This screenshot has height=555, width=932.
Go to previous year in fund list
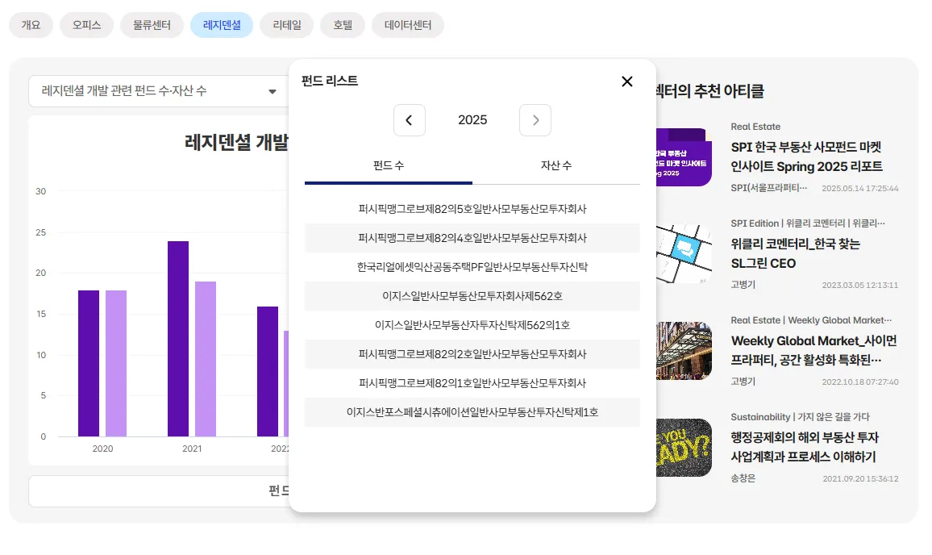point(409,120)
